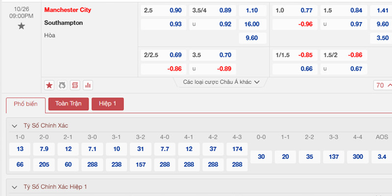The height and width of the screenshot is (196, 392).
Task: Select reverse score odds 157 under 3-2
Action: click(x=141, y=165)
